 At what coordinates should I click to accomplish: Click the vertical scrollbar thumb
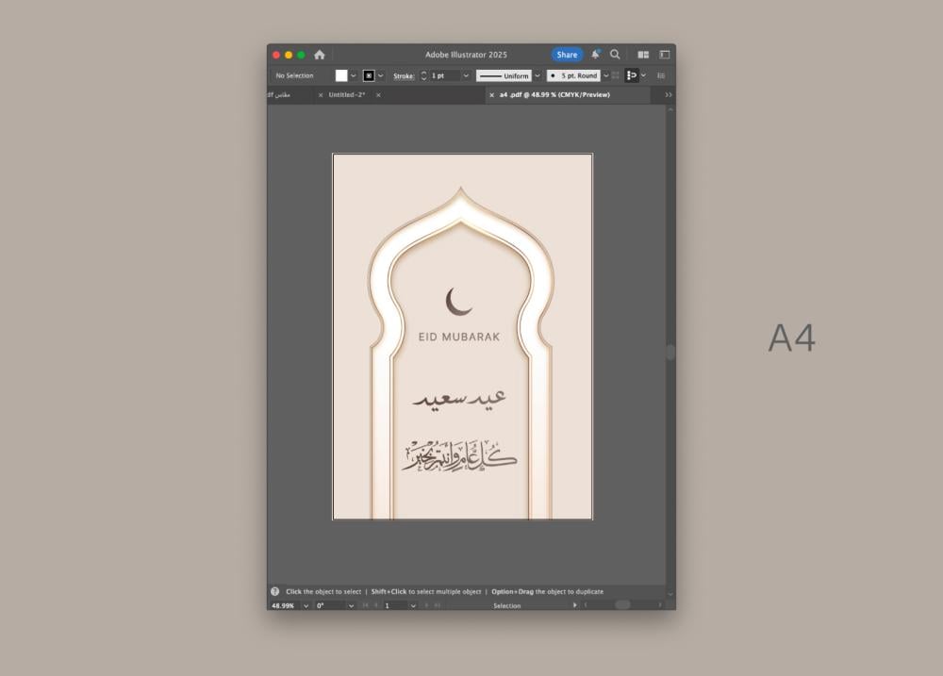[x=670, y=352]
